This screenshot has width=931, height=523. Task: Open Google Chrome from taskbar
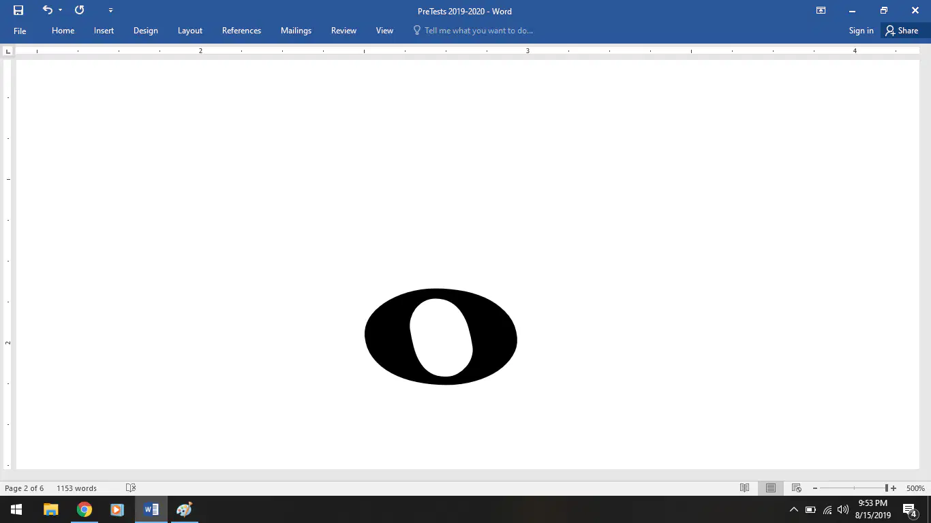[x=84, y=509]
